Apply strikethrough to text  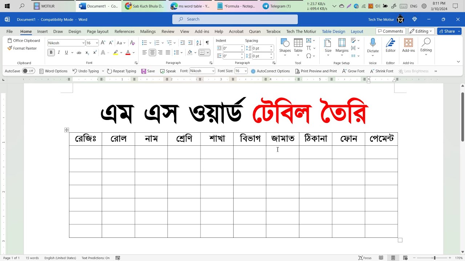[x=79, y=53]
